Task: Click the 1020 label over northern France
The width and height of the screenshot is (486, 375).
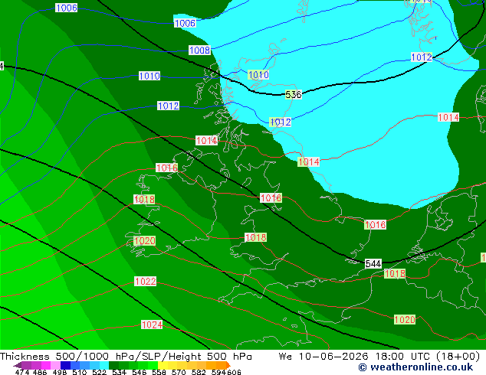Action: pyautogui.click(x=405, y=319)
